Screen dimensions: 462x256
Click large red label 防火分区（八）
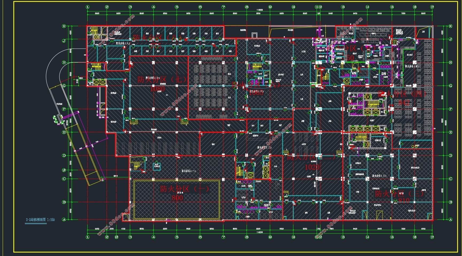(x=157, y=38)
